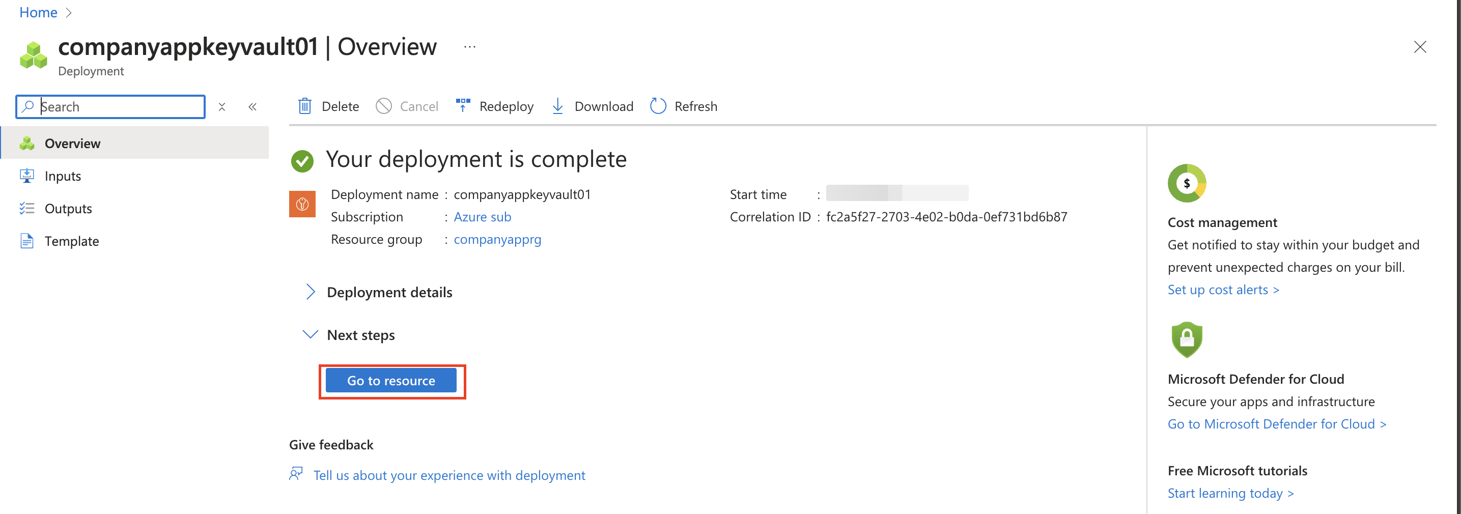Open Tell us about your experience link
Viewport: 1461px width, 514px height.
[449, 475]
